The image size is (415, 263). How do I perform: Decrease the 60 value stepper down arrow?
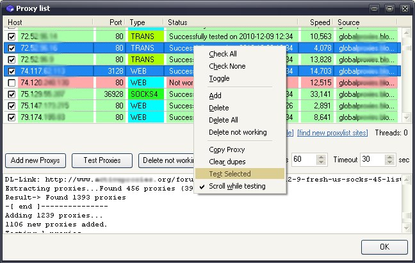click(321, 162)
